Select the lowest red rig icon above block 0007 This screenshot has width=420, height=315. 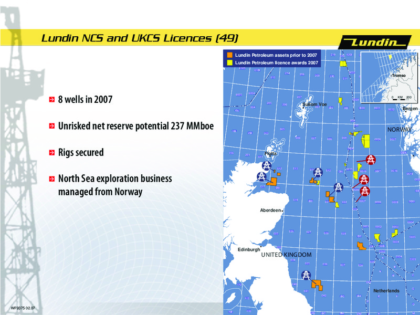(x=365, y=191)
